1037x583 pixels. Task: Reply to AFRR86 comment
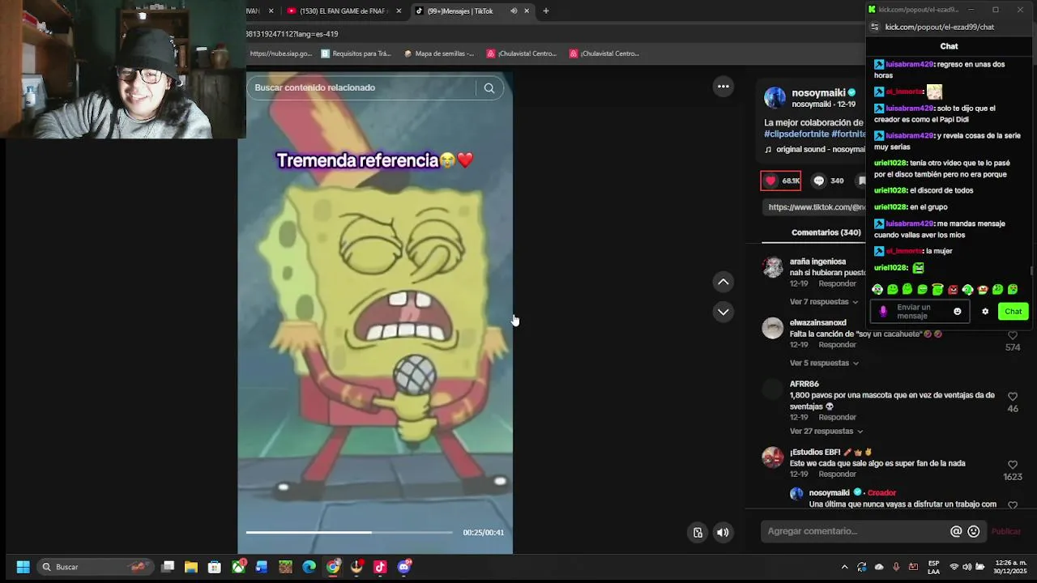pos(837,418)
